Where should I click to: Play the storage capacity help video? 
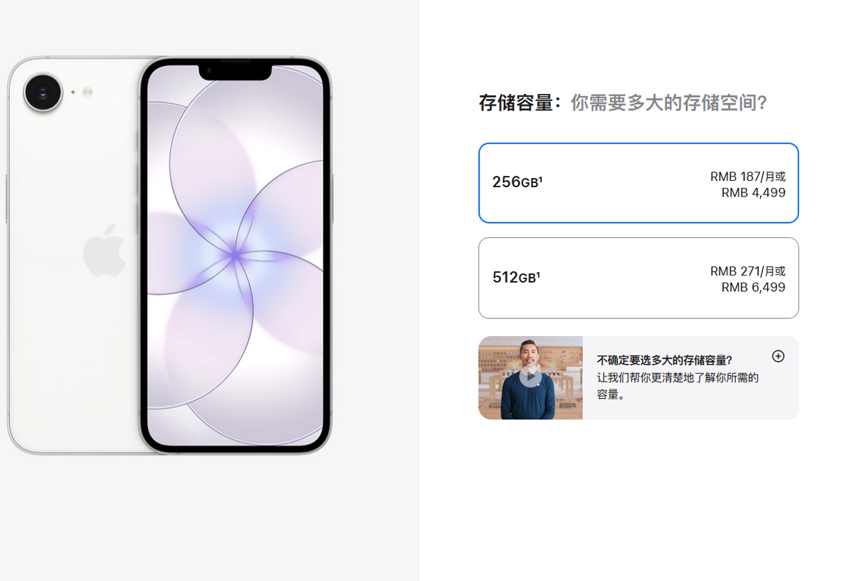(530, 375)
